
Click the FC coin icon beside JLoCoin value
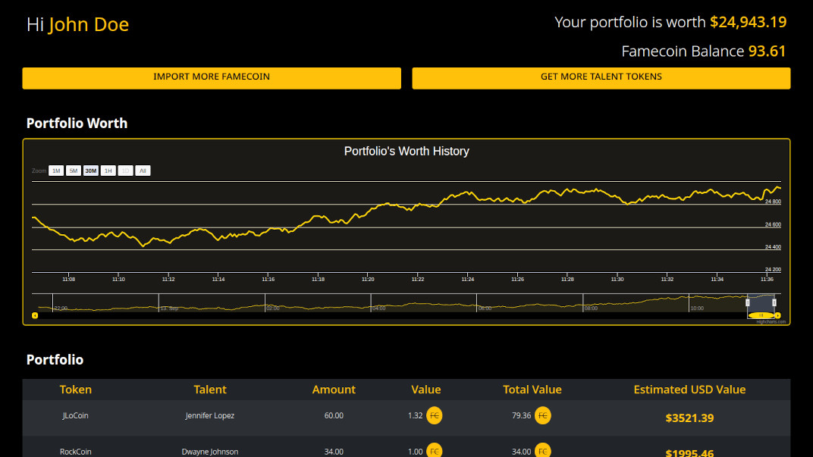(436, 415)
